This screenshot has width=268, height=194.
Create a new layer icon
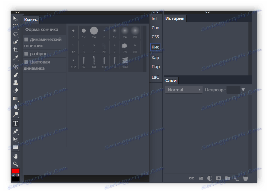[236, 178]
